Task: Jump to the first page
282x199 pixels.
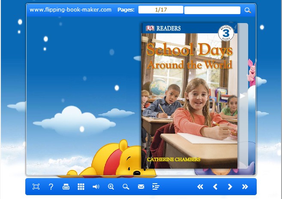Action: 200,187
